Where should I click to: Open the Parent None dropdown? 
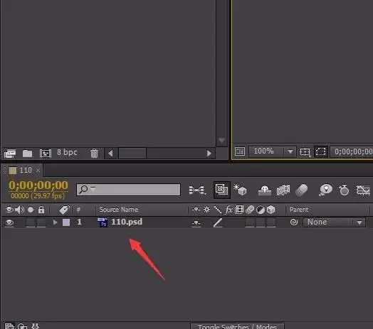pos(334,222)
